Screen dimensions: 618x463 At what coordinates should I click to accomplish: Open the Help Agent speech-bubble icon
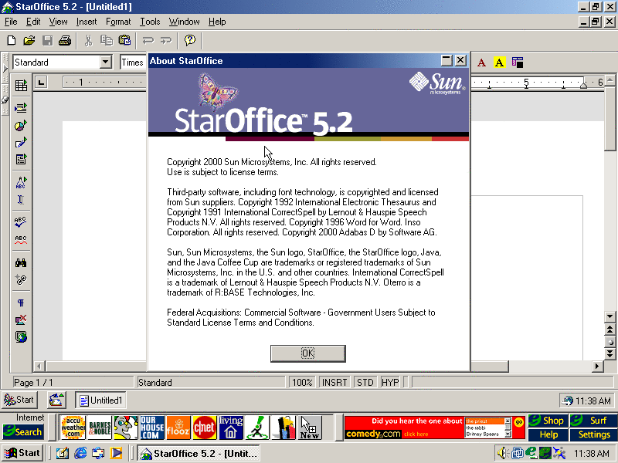coord(190,41)
